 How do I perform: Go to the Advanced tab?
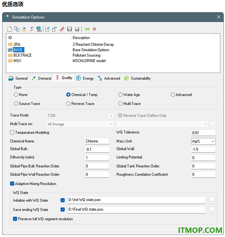pos(109,78)
